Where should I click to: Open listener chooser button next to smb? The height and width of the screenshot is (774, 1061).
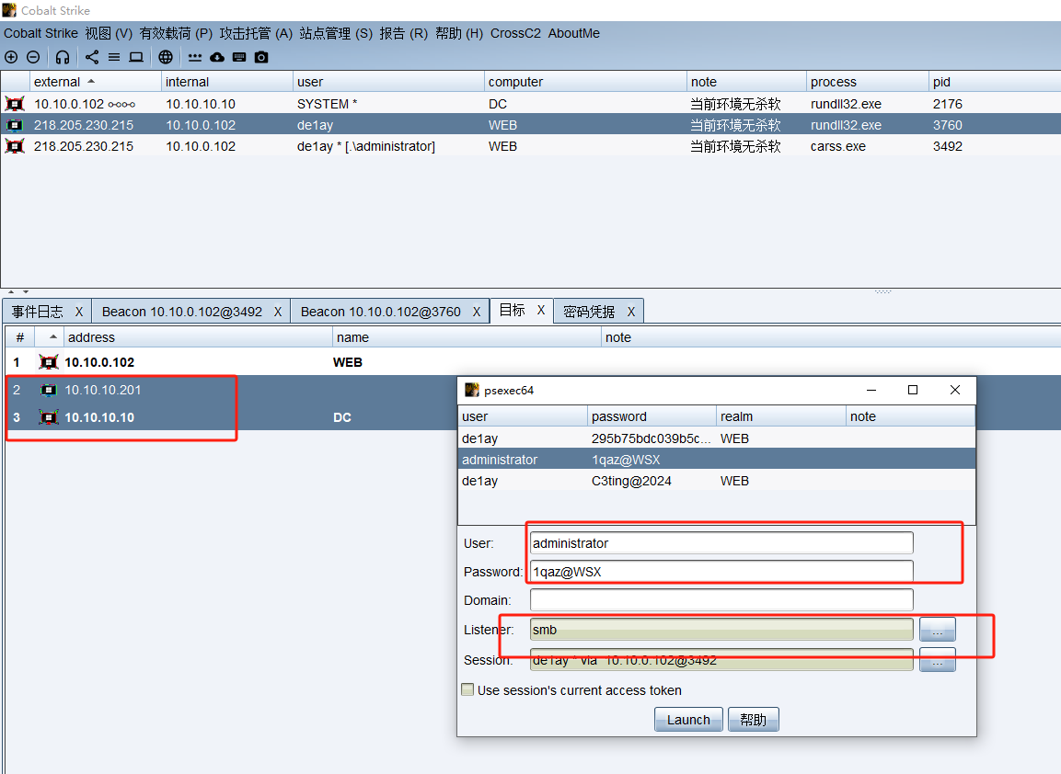click(x=937, y=631)
